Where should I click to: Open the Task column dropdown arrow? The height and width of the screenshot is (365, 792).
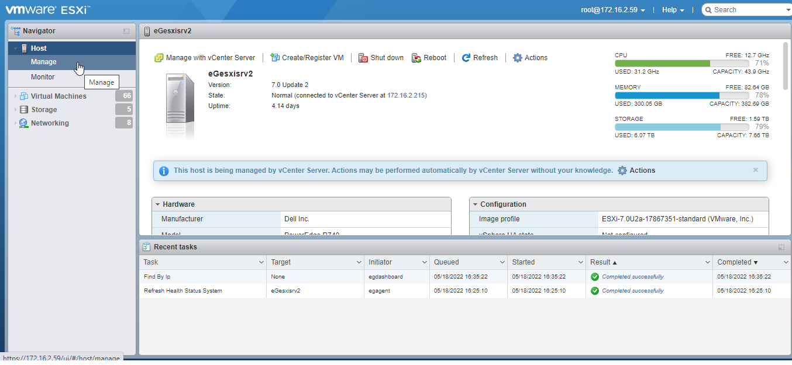(261, 262)
